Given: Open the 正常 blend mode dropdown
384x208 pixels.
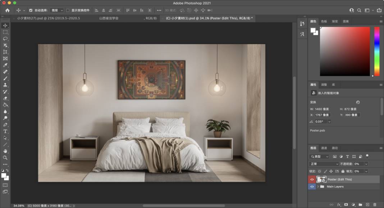Looking at the screenshot, I should pos(324,164).
